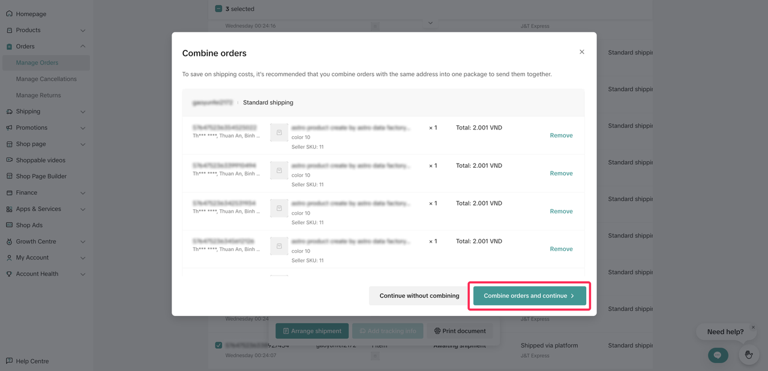This screenshot has height=371, width=768.
Task: Go to Manage Returns
Action: click(38, 95)
